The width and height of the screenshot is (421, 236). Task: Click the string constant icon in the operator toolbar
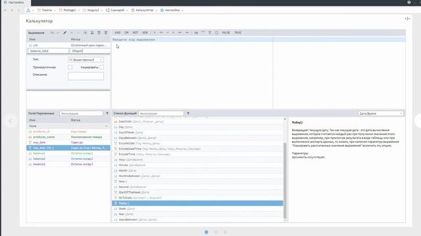pos(196,33)
